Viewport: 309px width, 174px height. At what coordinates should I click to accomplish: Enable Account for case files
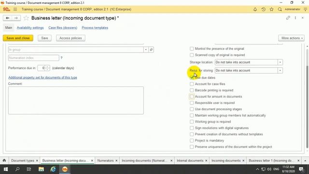pos(192,84)
